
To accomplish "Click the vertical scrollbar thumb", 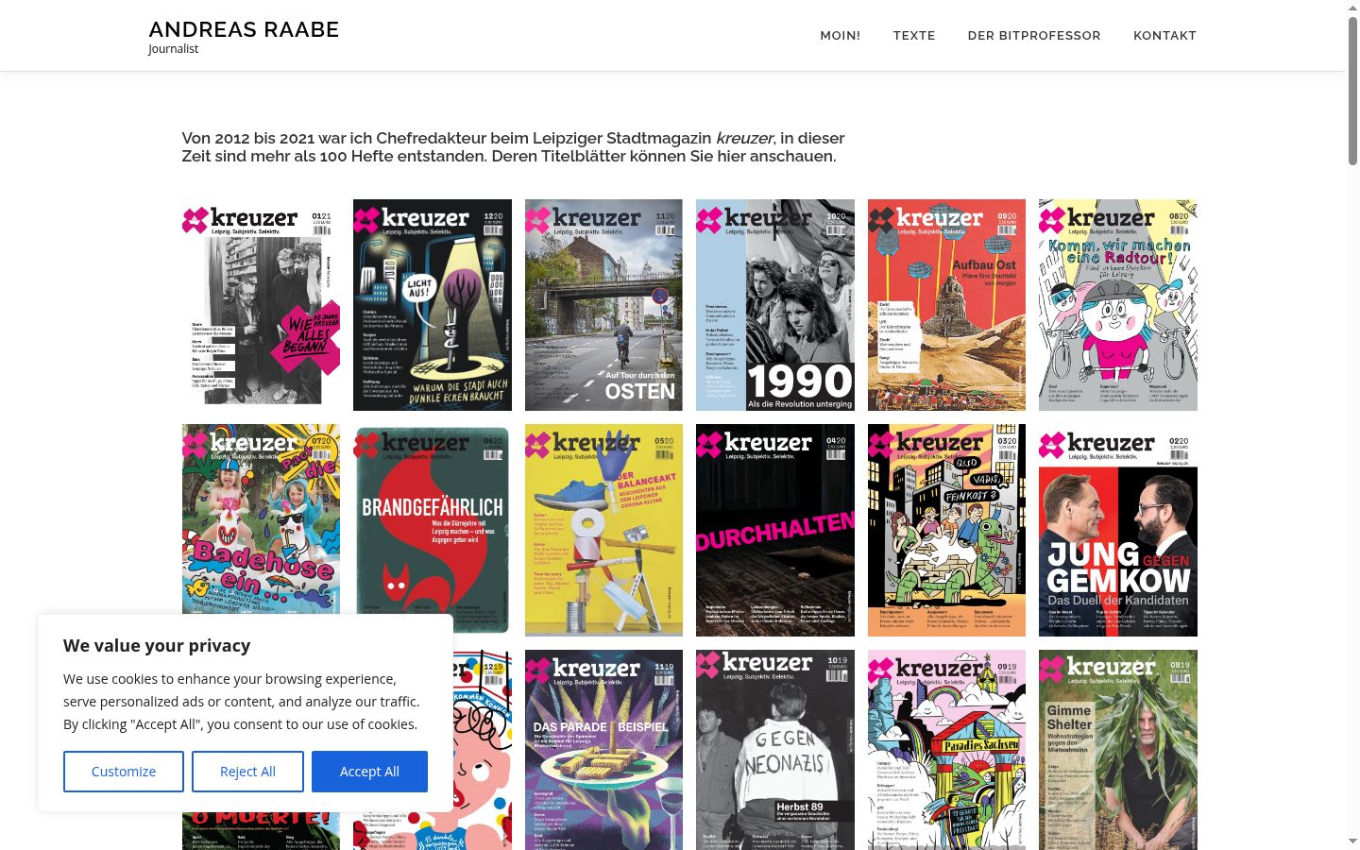I will pyautogui.click(x=1352, y=92).
